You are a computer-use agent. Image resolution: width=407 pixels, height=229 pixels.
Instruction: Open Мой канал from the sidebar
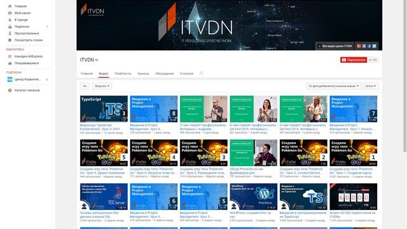point(22,13)
